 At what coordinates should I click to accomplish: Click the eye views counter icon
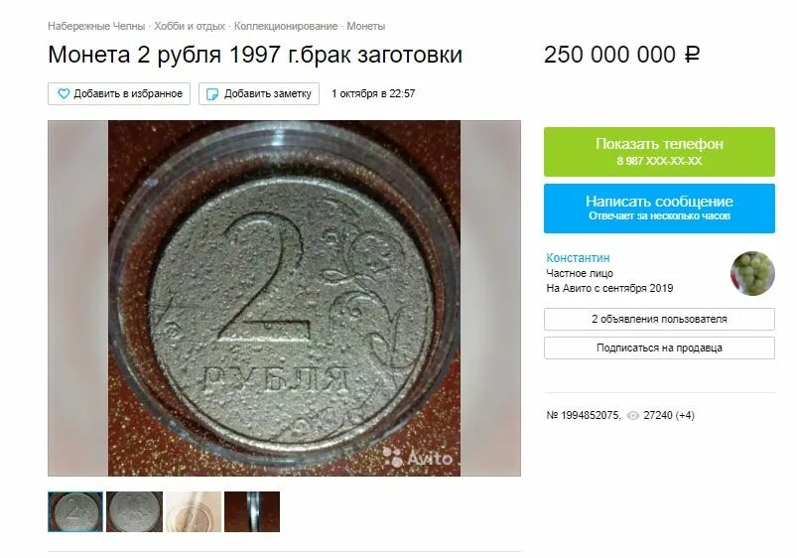632,416
